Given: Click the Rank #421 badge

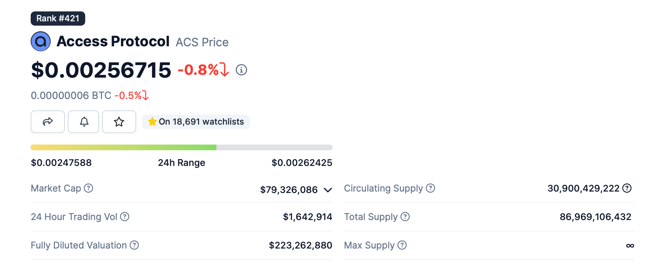Looking at the screenshot, I should tap(58, 19).
